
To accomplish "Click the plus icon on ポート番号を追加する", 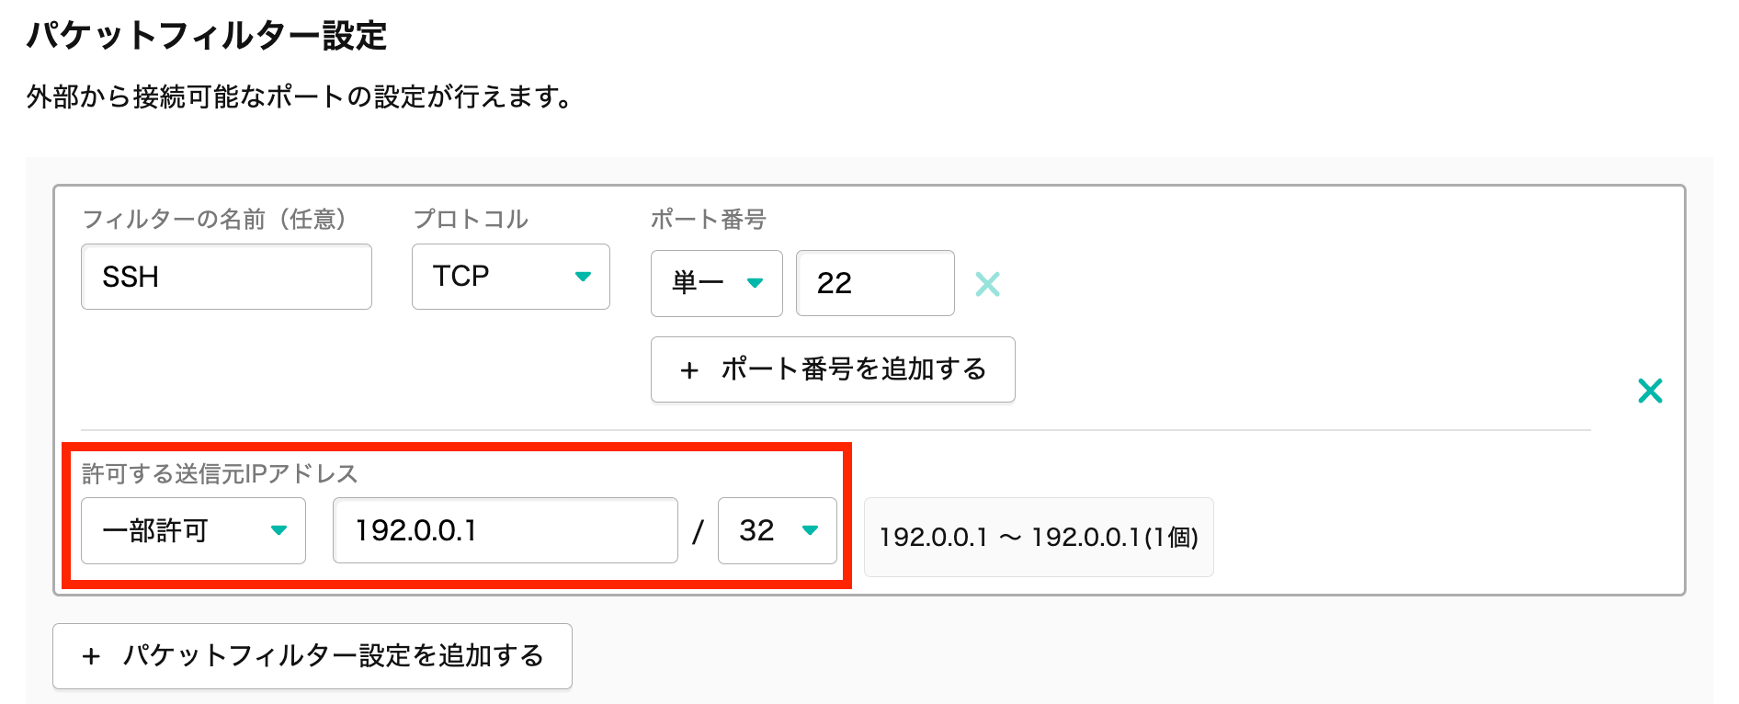I will 689,370.
